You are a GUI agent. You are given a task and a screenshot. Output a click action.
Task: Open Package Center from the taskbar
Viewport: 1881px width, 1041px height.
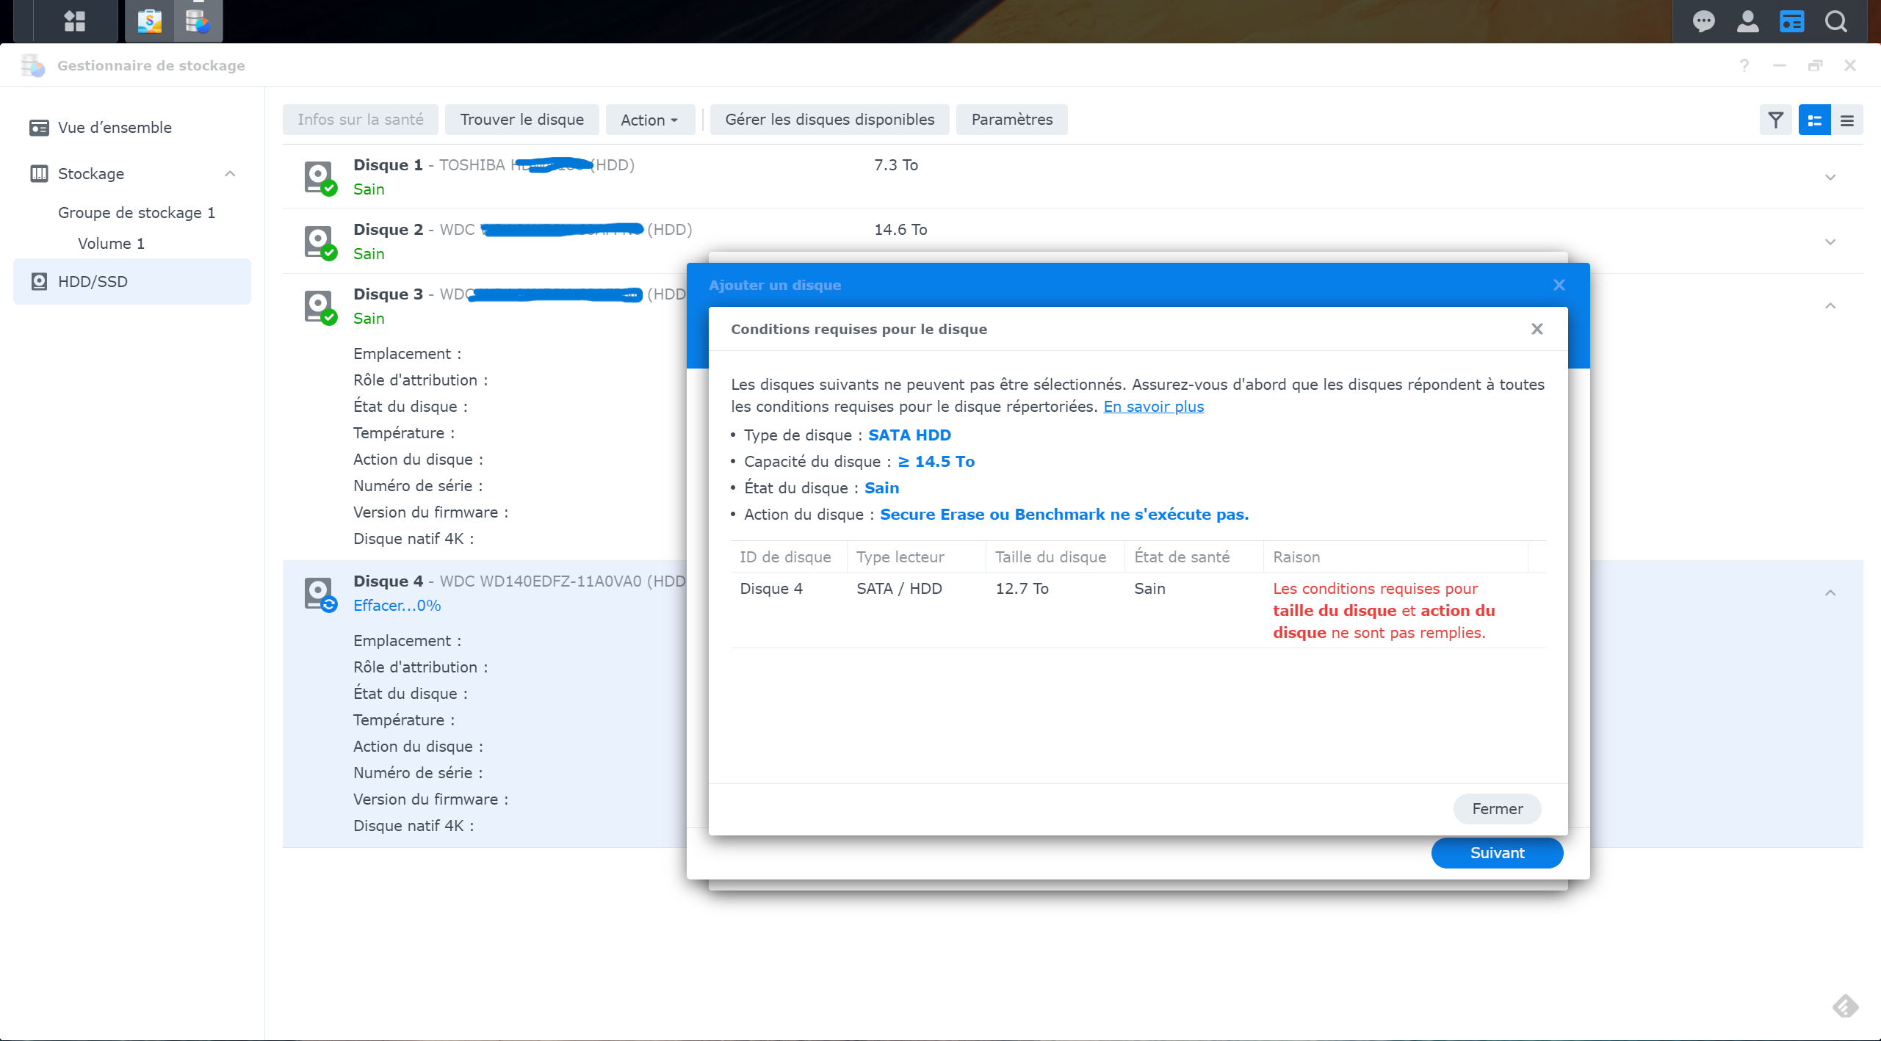coord(150,21)
